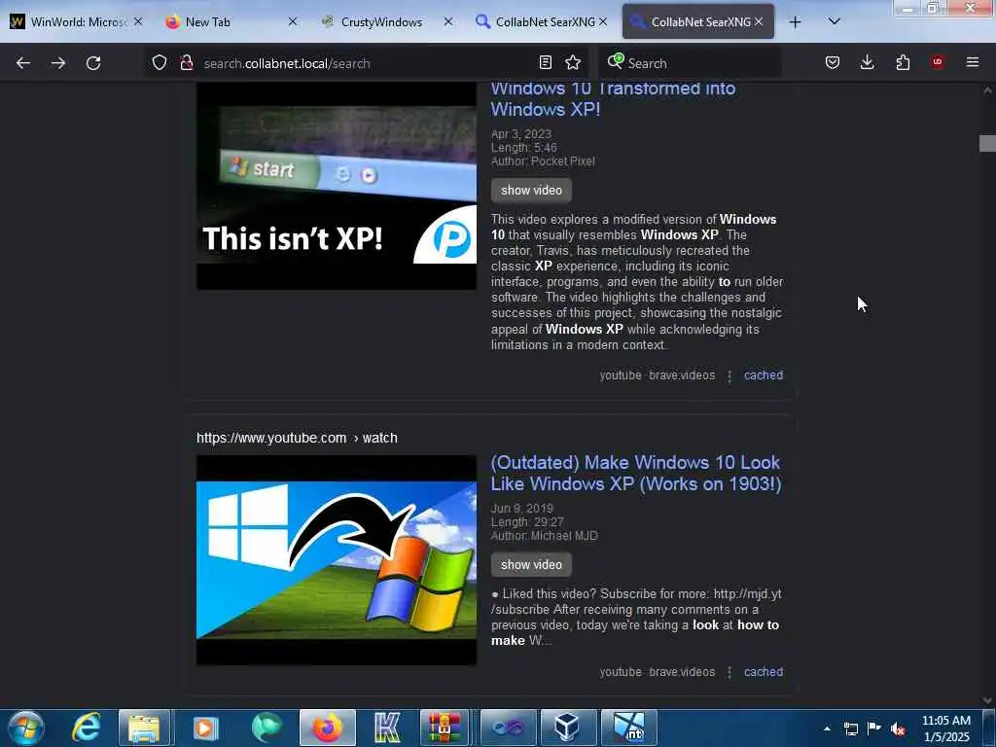Image resolution: width=996 pixels, height=747 pixels.
Task: Open the VirtualBox cube on taskbar
Action: click(567, 728)
